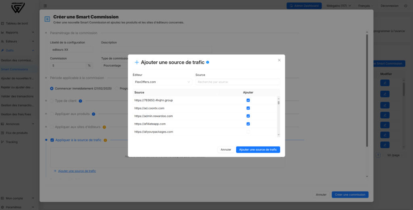This screenshot has width=413, height=210.
Task: Expand the Annonces sidebar menu
Action: point(33,124)
